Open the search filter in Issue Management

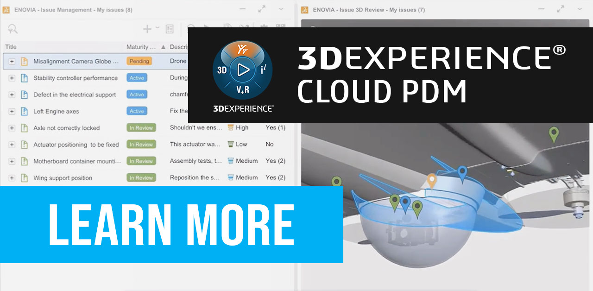coord(13,29)
